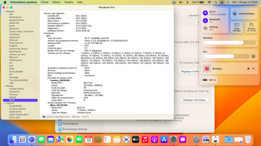The image size is (261, 146).
Task: Open System Settings gear in Dock
Action: point(173,139)
